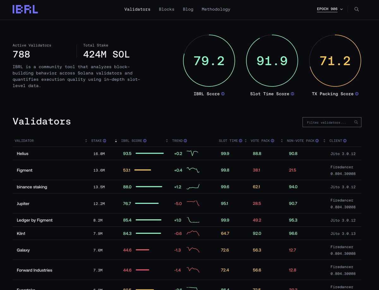379x290 pixels.
Task: Click info icon beside Slot Time Score label
Action: pos(292,94)
